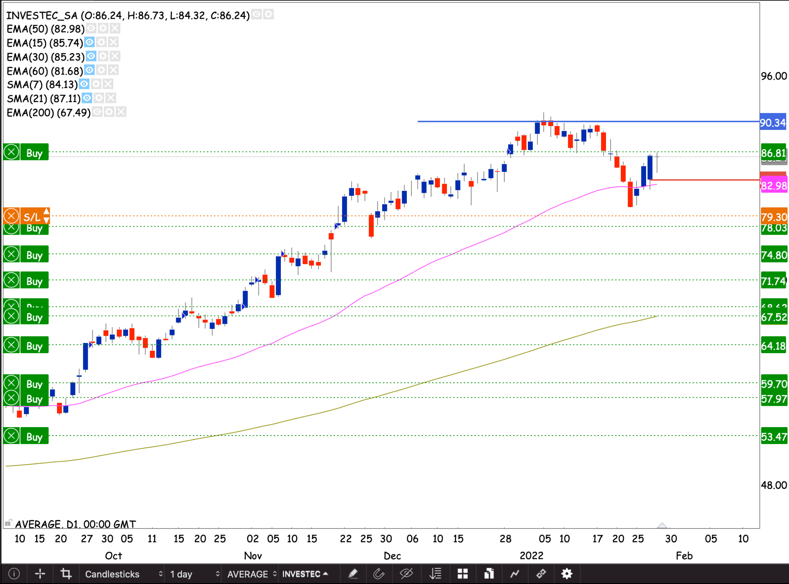Click the info icon in bottom toolbar

[x=14, y=574]
